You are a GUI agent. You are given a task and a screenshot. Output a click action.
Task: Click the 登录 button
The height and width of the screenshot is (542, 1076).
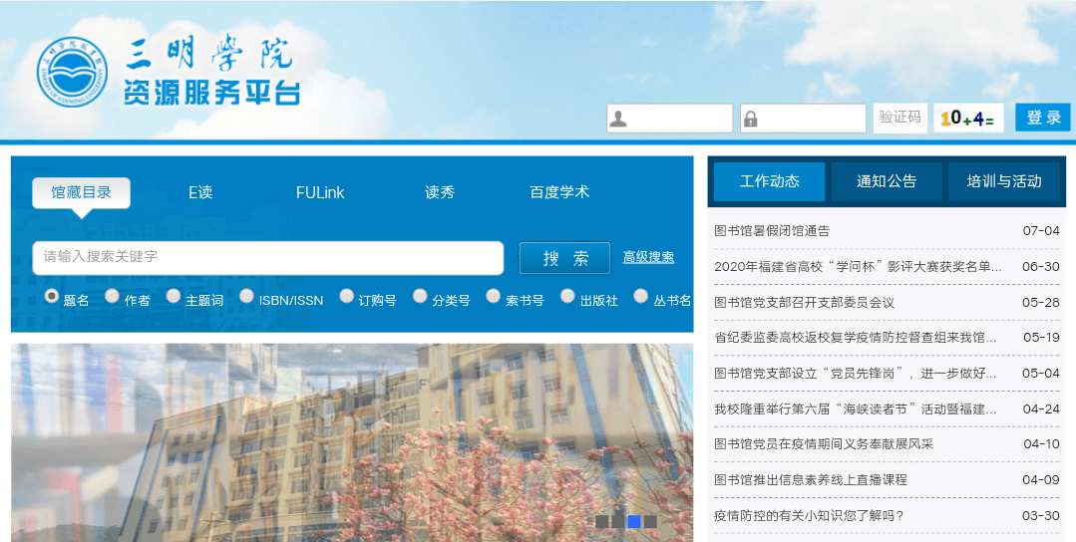tap(1043, 118)
